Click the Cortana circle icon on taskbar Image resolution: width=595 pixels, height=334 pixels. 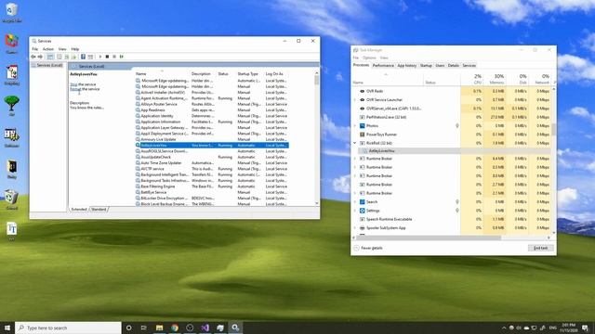click(128, 328)
